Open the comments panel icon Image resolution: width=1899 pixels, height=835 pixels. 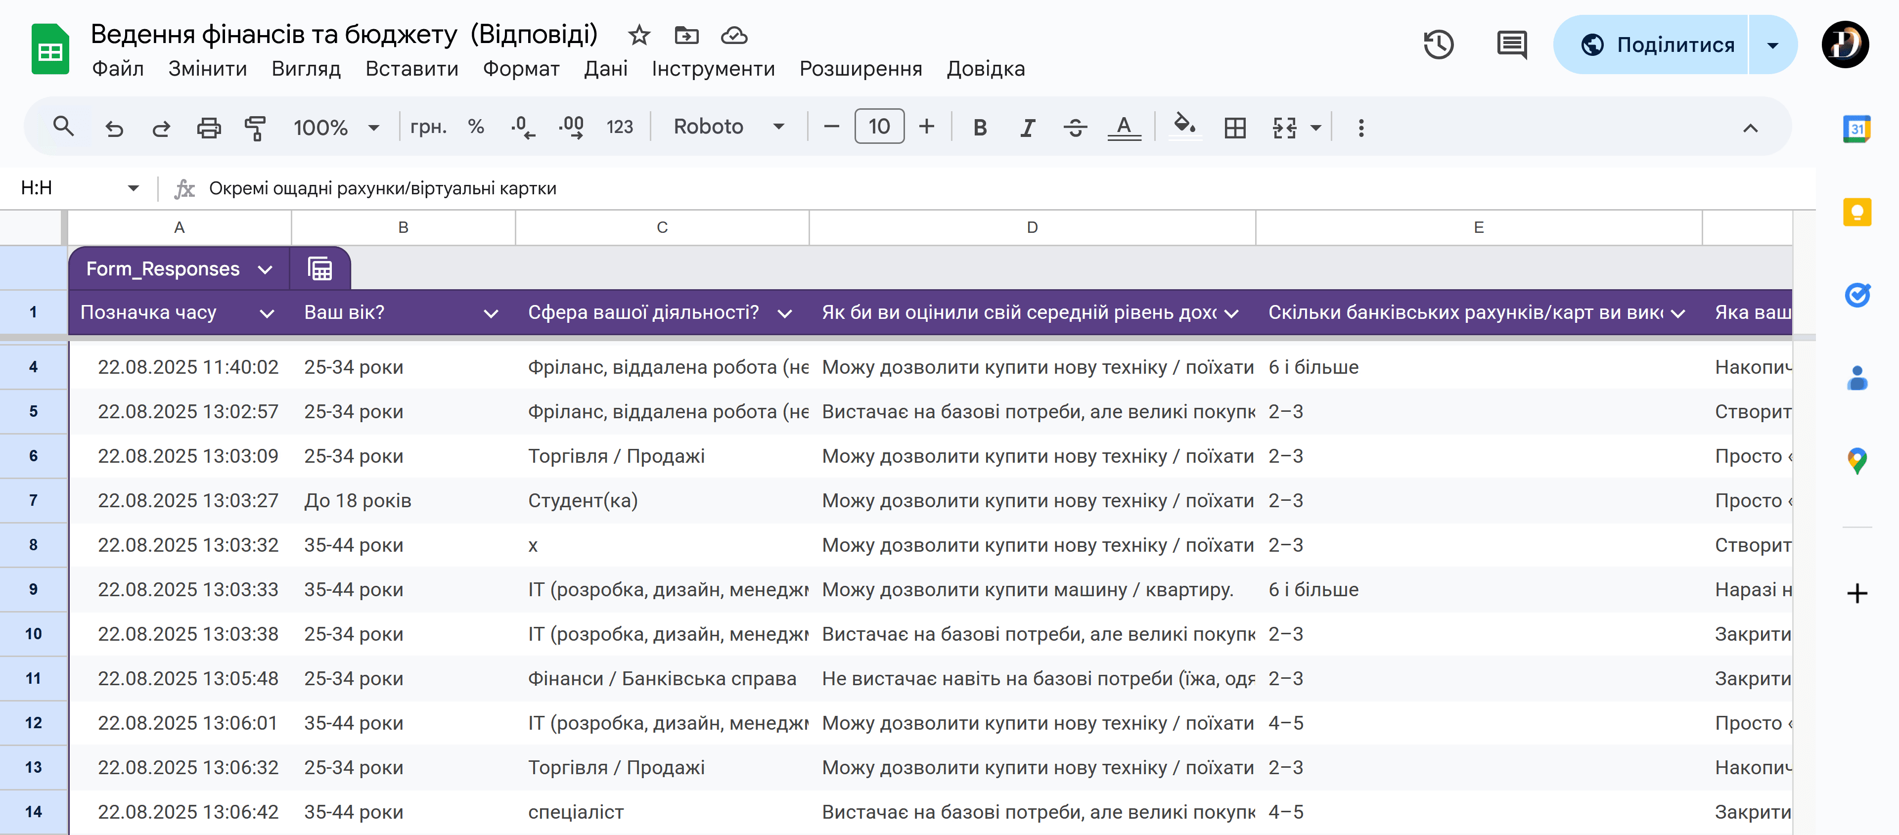pyautogui.click(x=1511, y=45)
